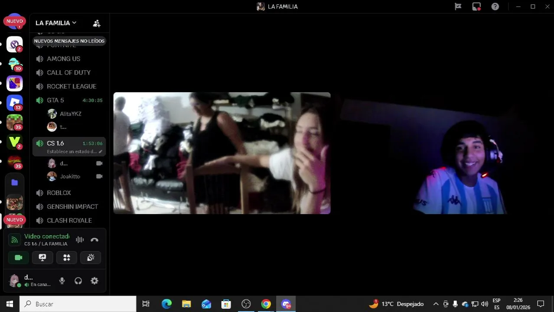Open the taskbar clock showing 2:26

[518, 304]
